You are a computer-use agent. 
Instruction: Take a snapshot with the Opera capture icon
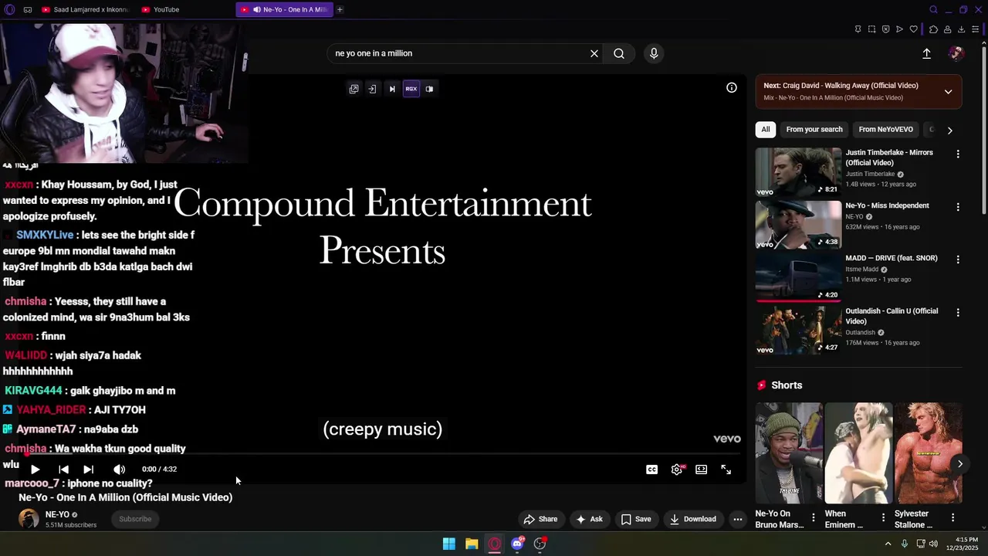pyautogui.click(x=871, y=29)
